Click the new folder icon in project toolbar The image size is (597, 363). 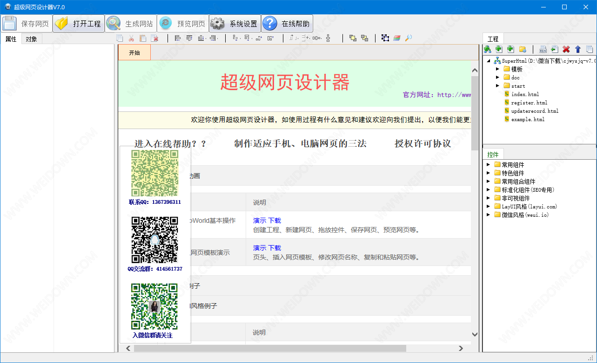tap(522, 49)
